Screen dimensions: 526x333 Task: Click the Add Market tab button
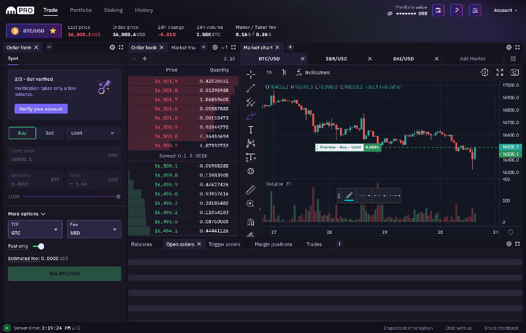click(x=472, y=58)
